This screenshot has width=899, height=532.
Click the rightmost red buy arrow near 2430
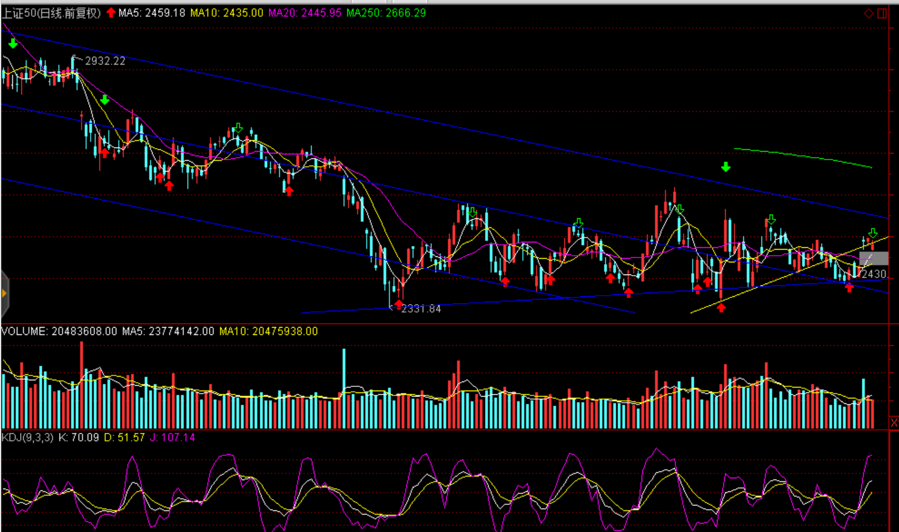(849, 288)
